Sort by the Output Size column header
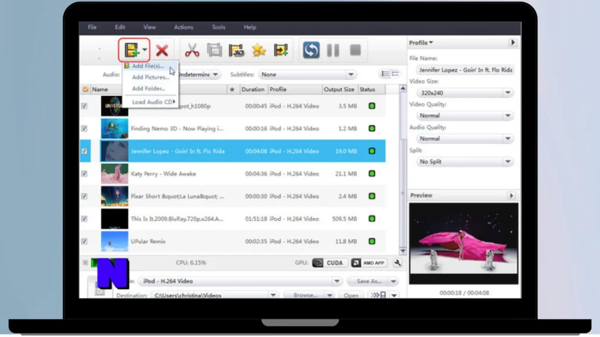Viewport: 600px width, 337px height. click(x=339, y=90)
